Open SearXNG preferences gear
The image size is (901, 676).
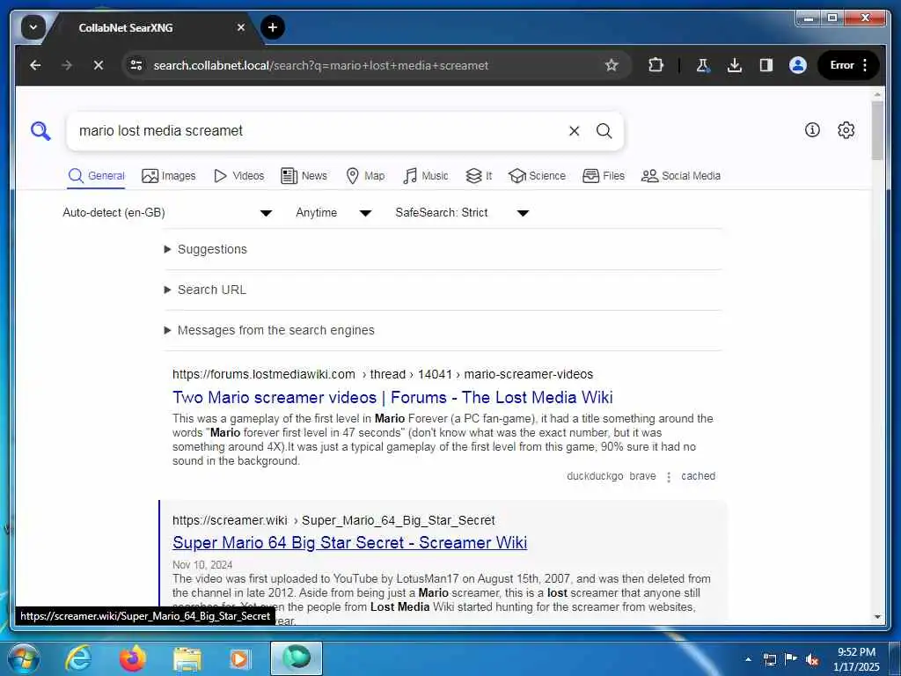(x=846, y=130)
